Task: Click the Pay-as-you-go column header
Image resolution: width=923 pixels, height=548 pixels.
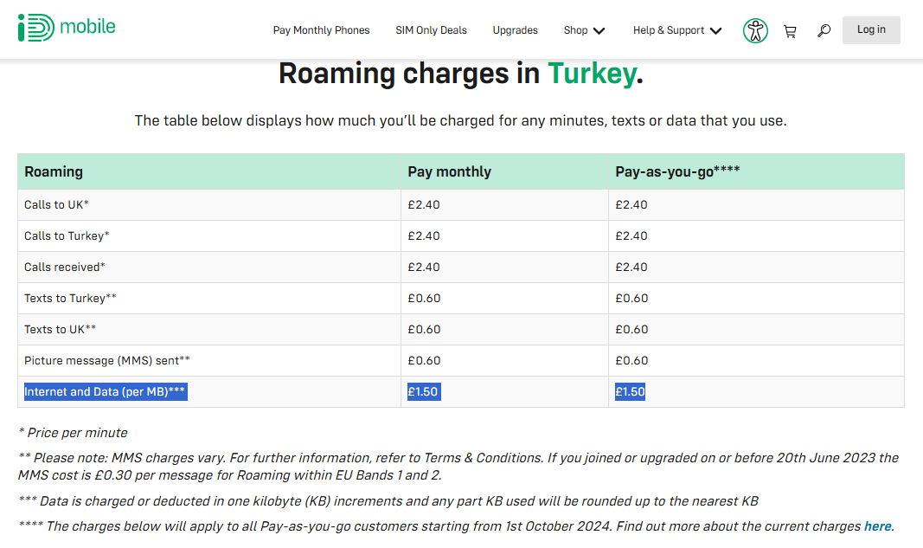Action: point(677,171)
